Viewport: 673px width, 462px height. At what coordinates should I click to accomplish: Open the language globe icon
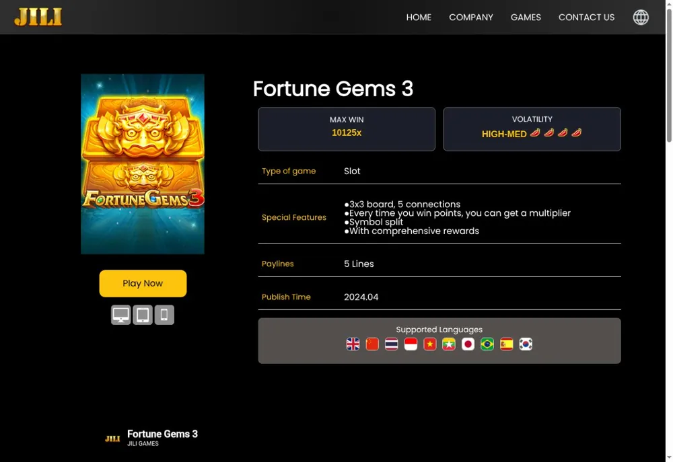[641, 17]
